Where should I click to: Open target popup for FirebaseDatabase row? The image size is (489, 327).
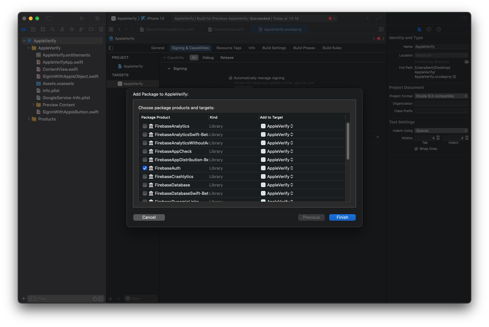pyautogui.click(x=280, y=185)
